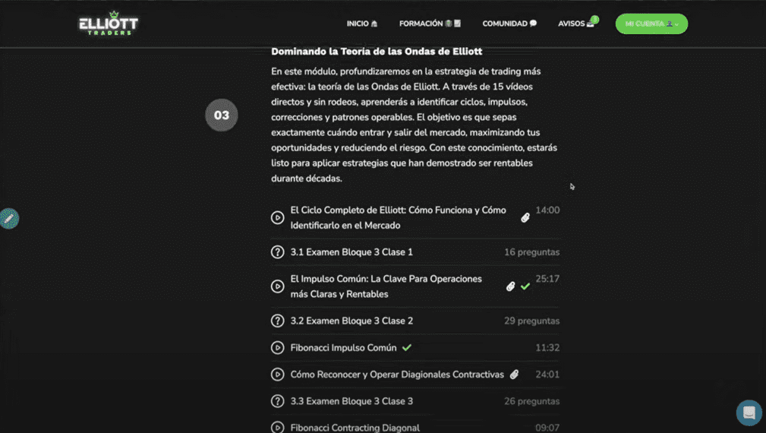Open lesson El Ciclo Completo de Elliott

tap(398, 217)
